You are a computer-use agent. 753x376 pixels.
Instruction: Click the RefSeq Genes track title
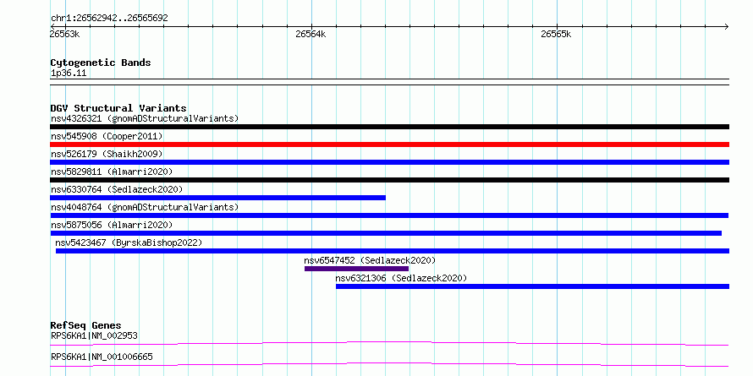click(x=86, y=325)
